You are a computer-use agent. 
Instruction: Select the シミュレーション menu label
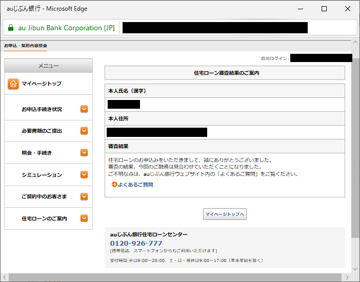click(42, 175)
